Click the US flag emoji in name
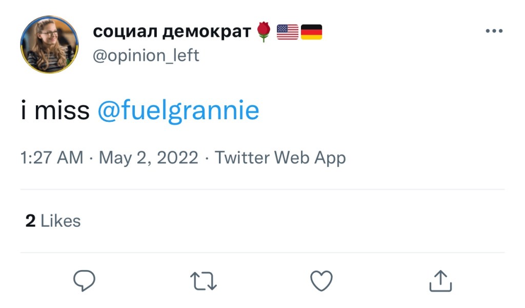525x308 pixels. tap(287, 32)
